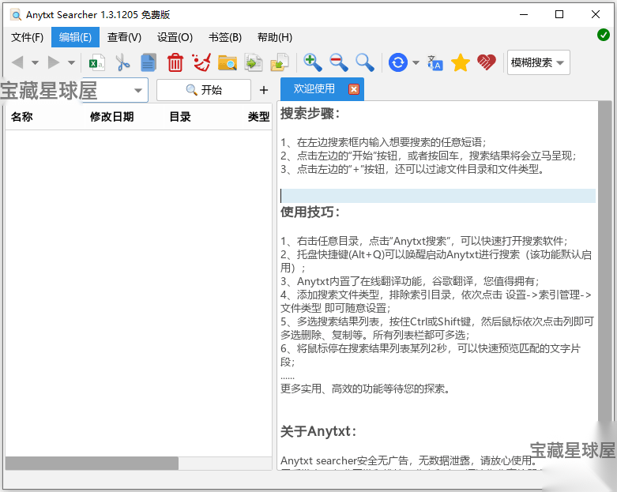The height and width of the screenshot is (492, 617).
Task: Click the move-to-folder icon
Action: pyautogui.click(x=280, y=62)
